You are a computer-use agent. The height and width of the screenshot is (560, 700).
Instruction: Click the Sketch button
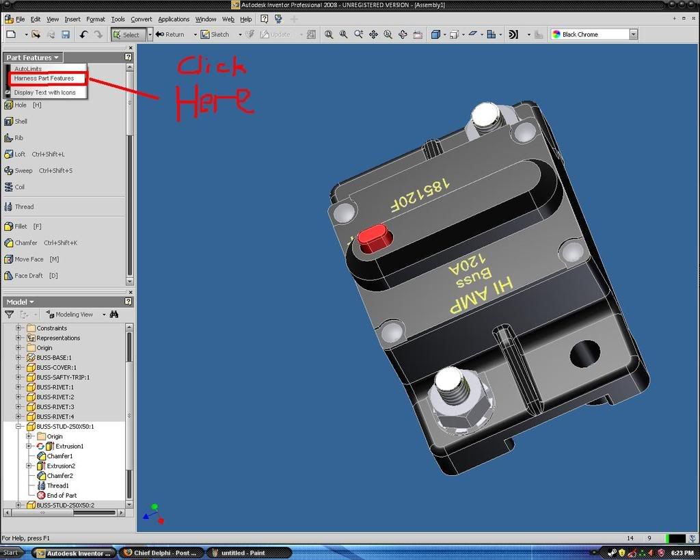click(x=215, y=34)
